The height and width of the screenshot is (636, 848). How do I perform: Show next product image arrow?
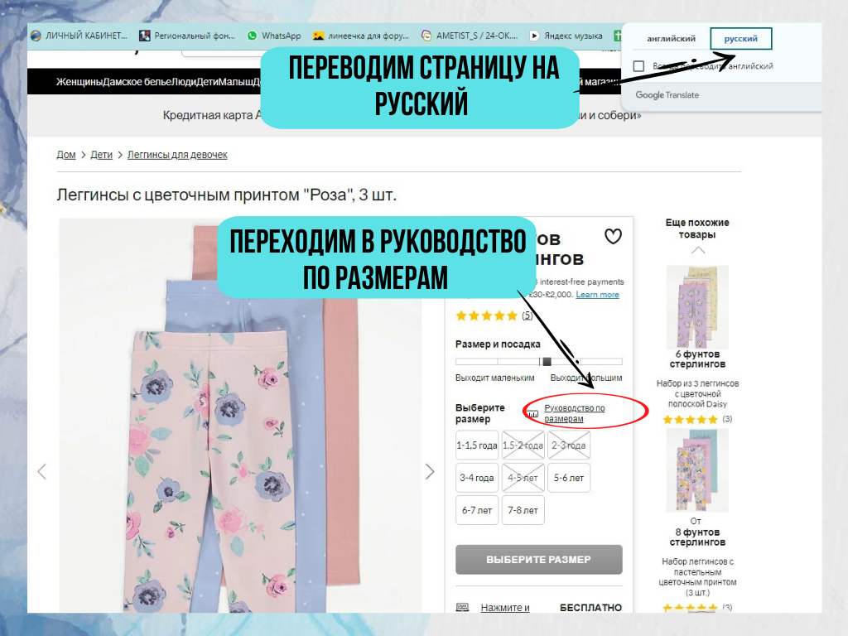[x=430, y=471]
